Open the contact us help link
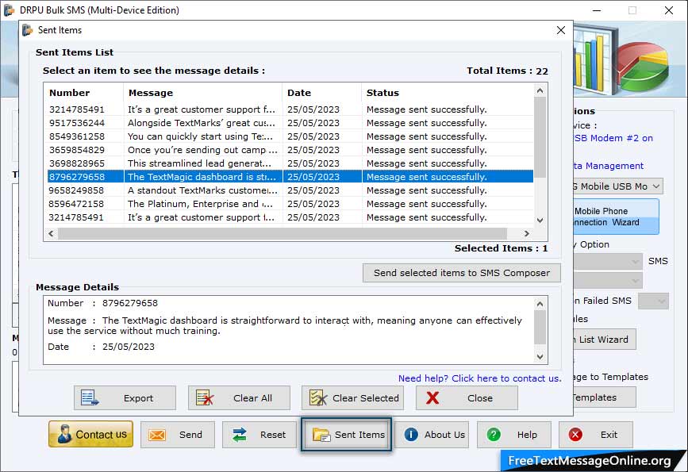 coord(479,378)
